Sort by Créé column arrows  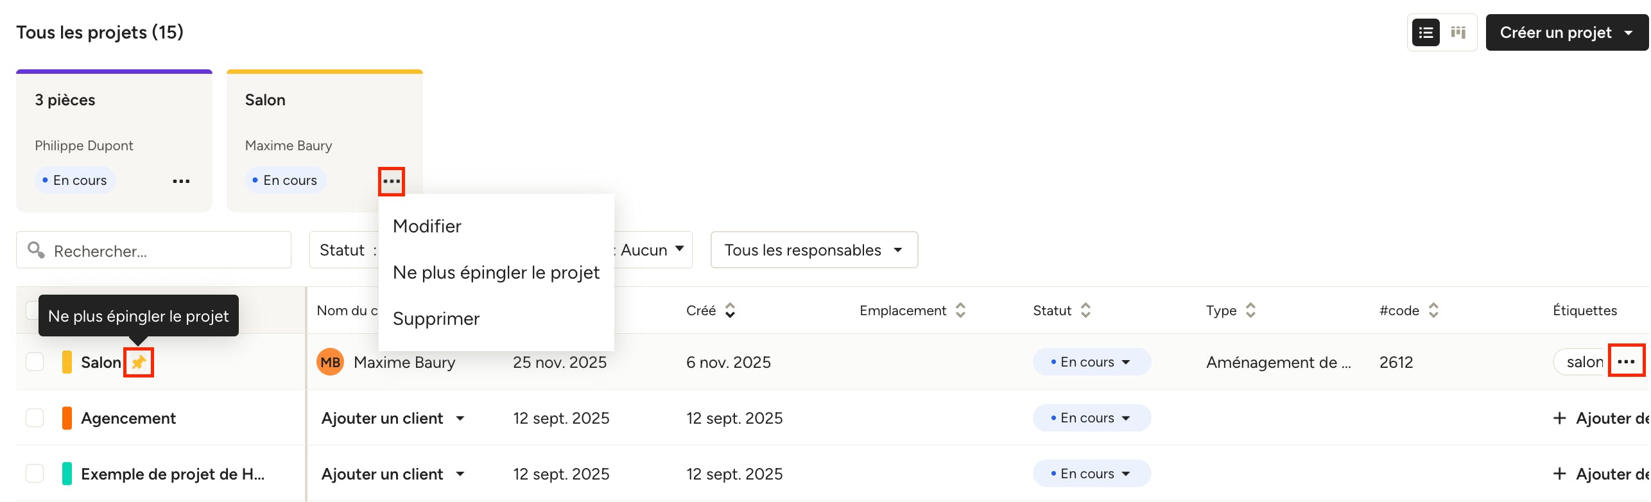click(x=730, y=311)
